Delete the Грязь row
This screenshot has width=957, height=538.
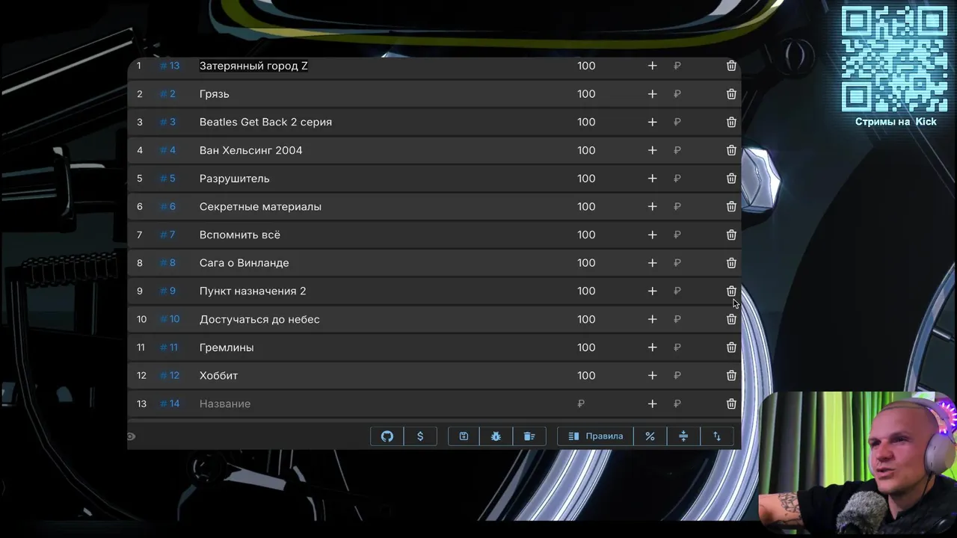[x=731, y=94]
